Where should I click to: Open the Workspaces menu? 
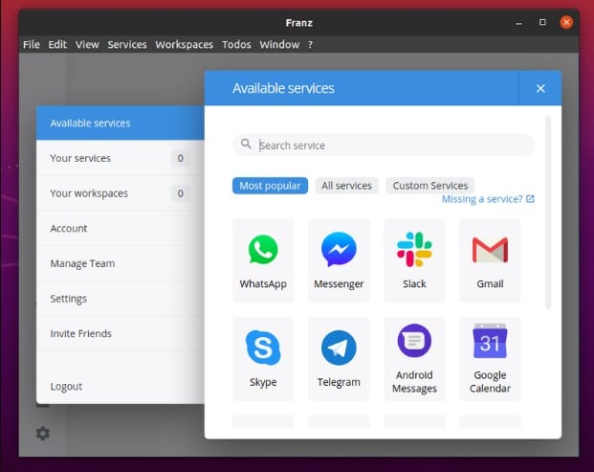pos(184,45)
